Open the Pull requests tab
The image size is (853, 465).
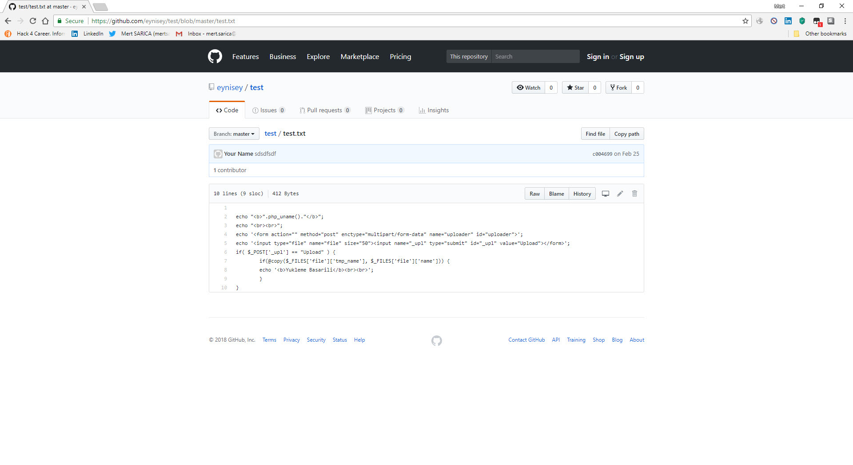325,110
